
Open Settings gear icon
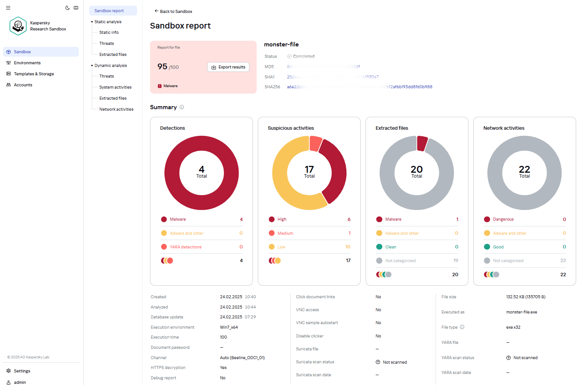coord(8,371)
